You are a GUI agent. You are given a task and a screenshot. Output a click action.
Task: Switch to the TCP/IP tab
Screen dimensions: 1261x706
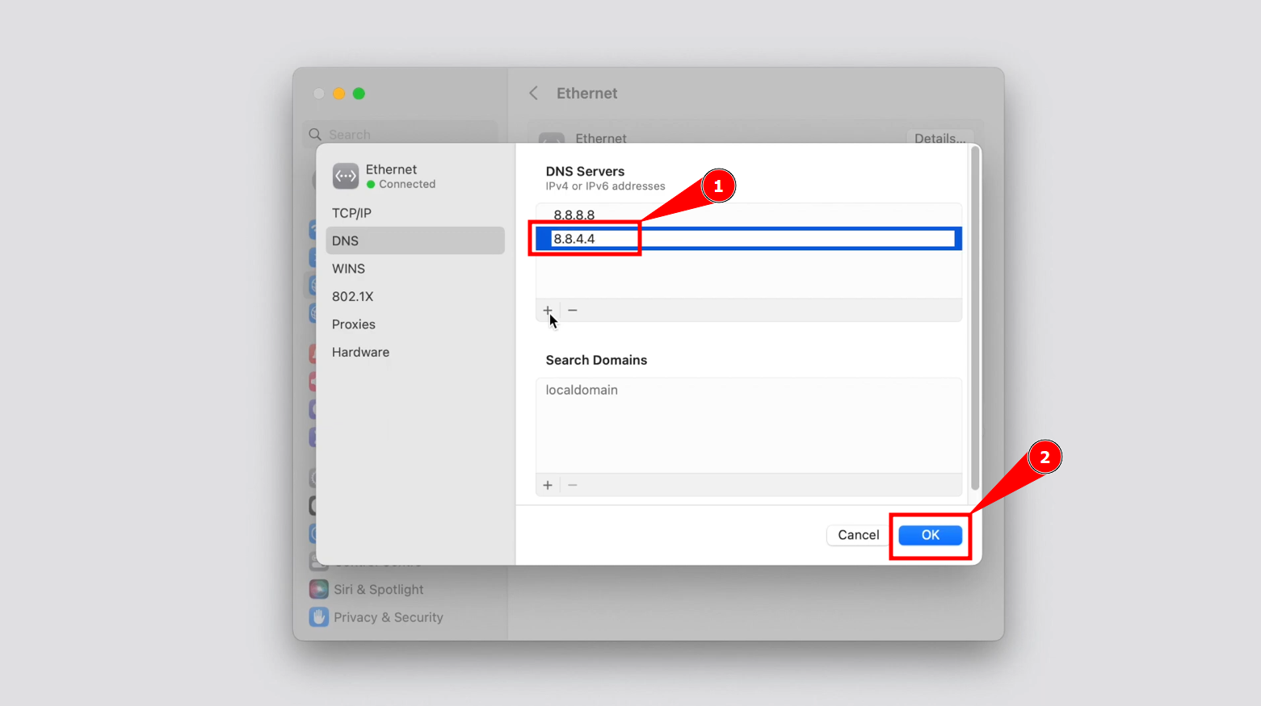[x=351, y=212]
